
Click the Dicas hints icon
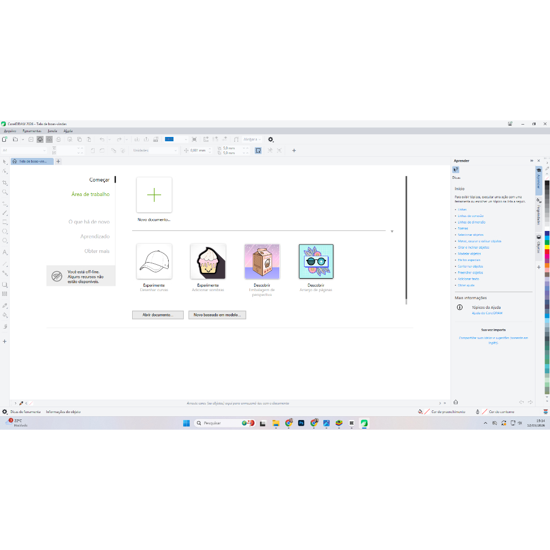point(456,170)
